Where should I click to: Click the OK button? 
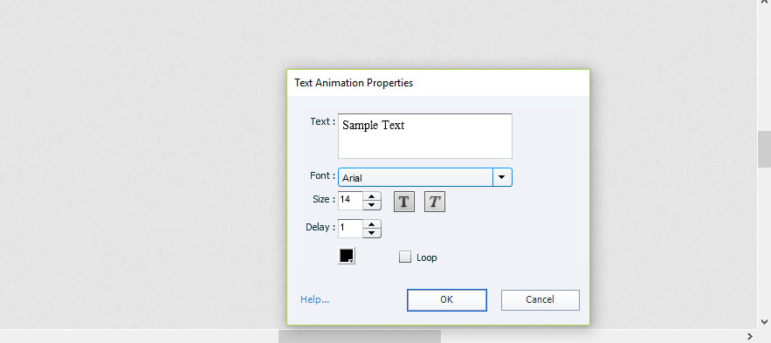pos(447,299)
